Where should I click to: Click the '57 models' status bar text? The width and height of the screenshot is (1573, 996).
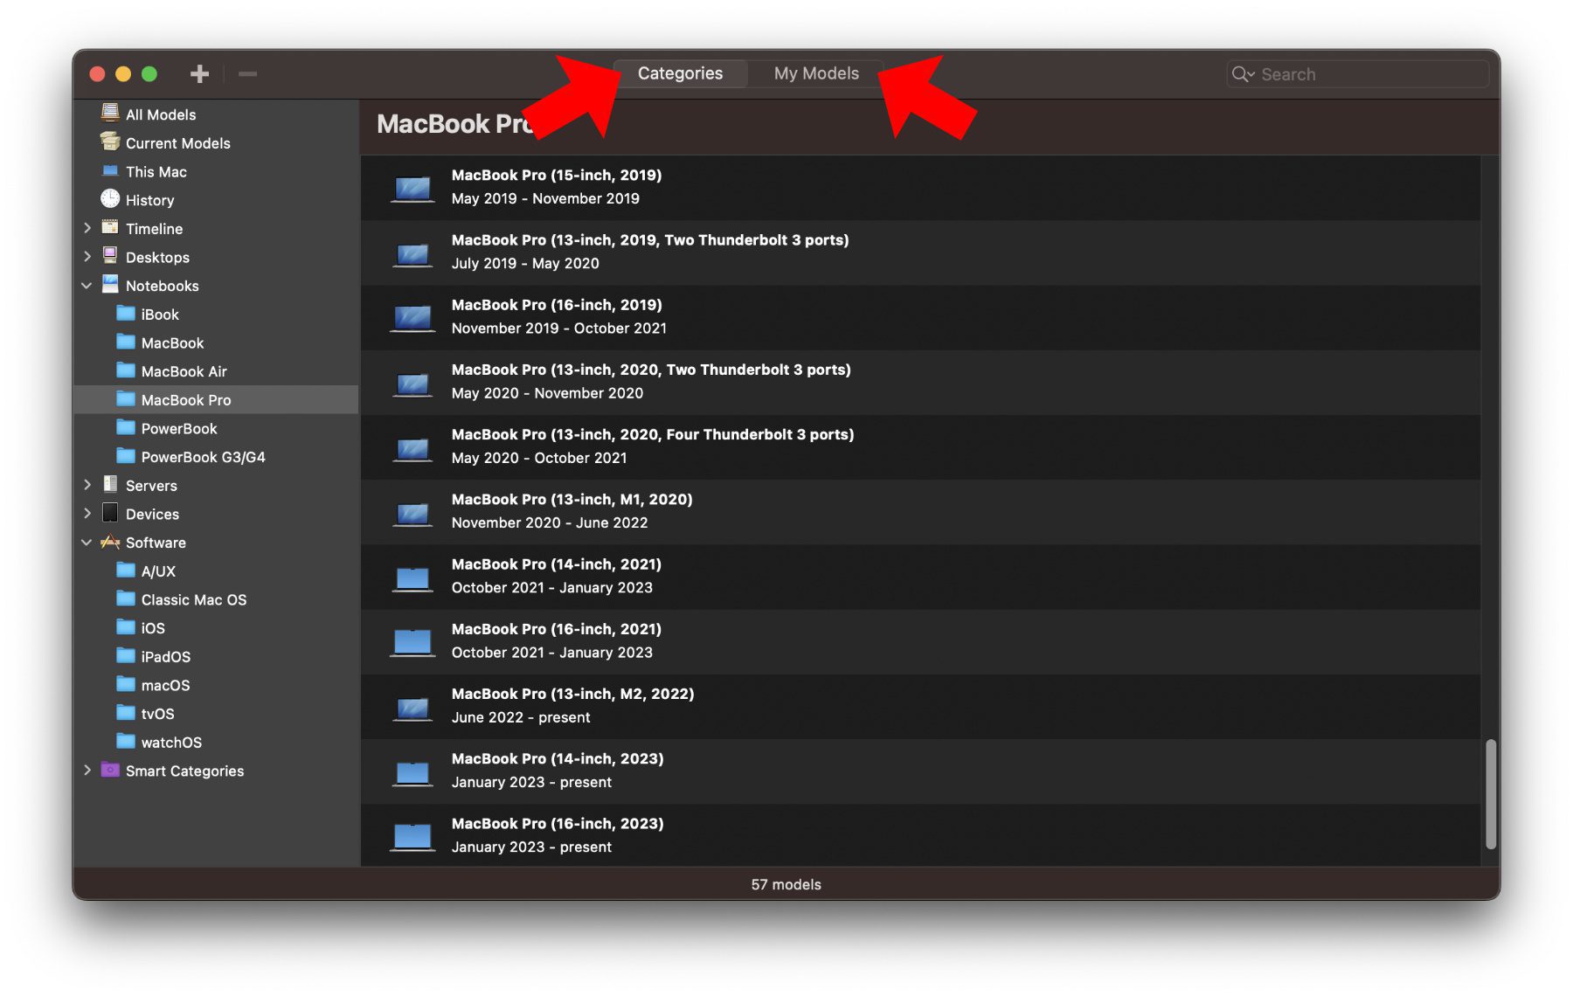coord(786,884)
